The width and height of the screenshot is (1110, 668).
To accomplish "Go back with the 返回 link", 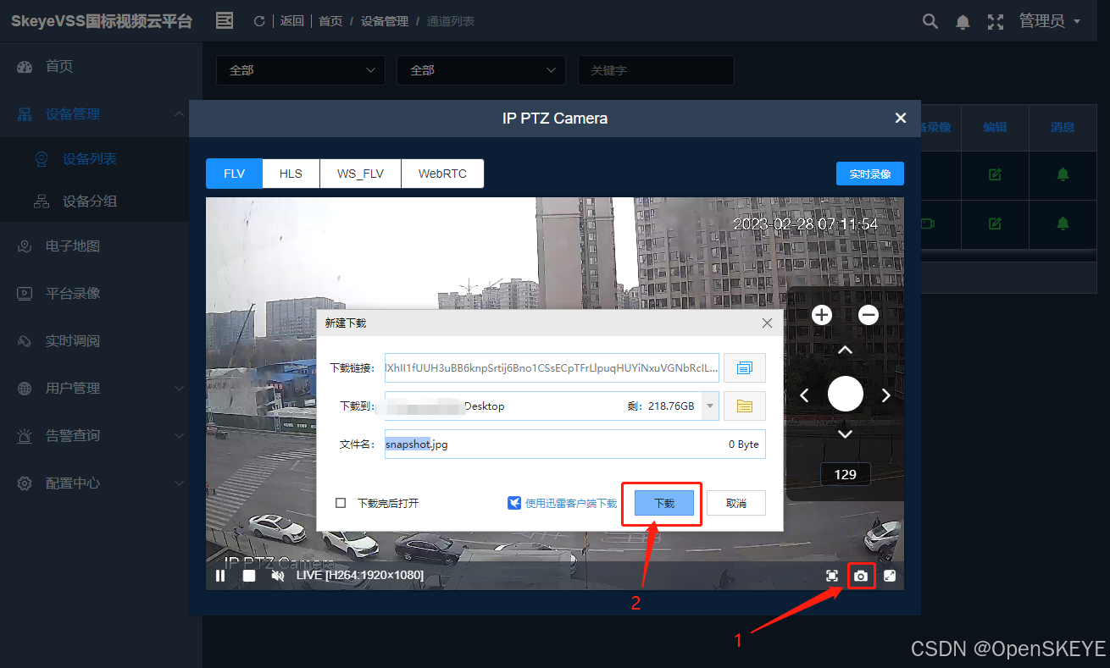I will pyautogui.click(x=292, y=21).
